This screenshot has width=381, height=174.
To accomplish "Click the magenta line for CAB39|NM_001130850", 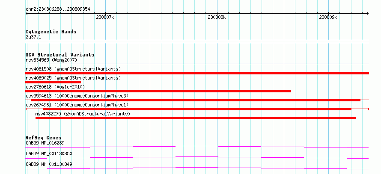I will point(197,157).
